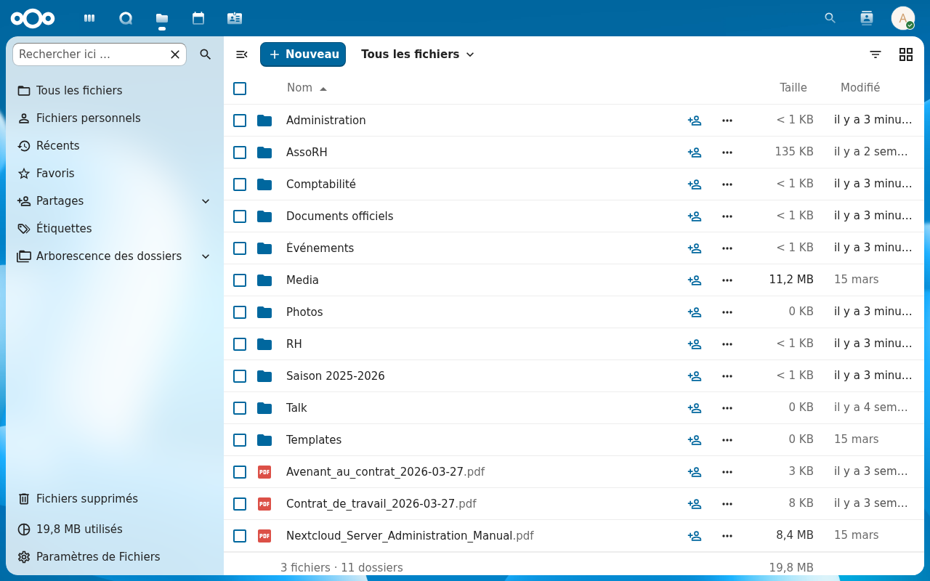Open the Saison 2025-2026 folder
The height and width of the screenshot is (581, 930).
coord(335,376)
